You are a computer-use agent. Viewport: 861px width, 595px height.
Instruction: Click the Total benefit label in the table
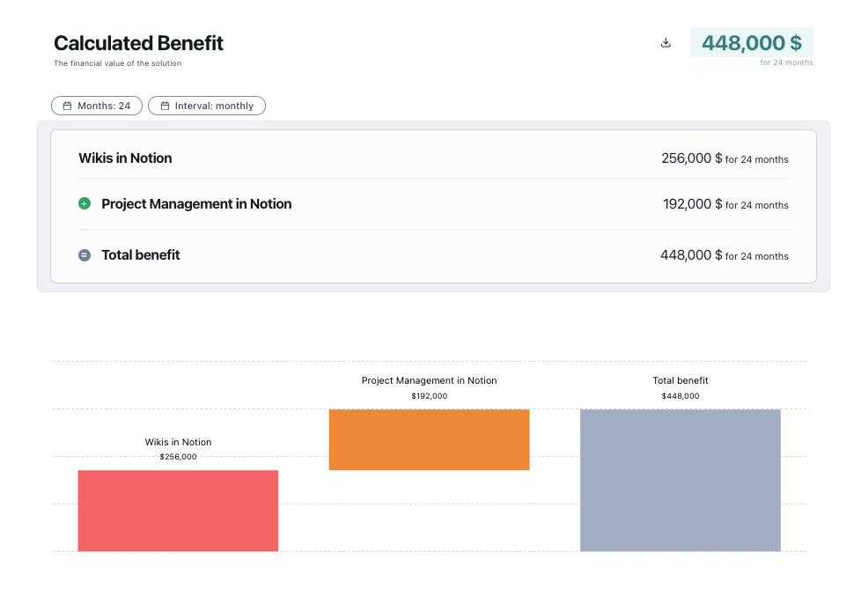(x=141, y=255)
